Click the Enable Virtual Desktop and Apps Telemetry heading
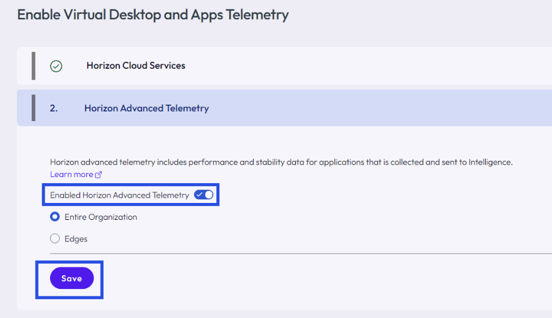Image resolution: width=552 pixels, height=318 pixels. click(153, 15)
